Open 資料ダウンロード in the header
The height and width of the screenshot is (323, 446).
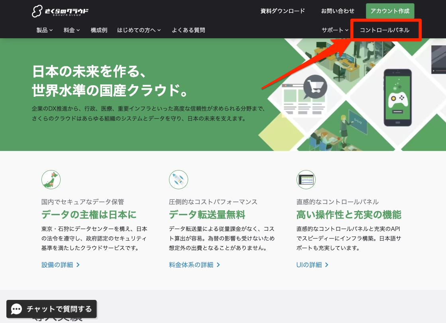(283, 11)
